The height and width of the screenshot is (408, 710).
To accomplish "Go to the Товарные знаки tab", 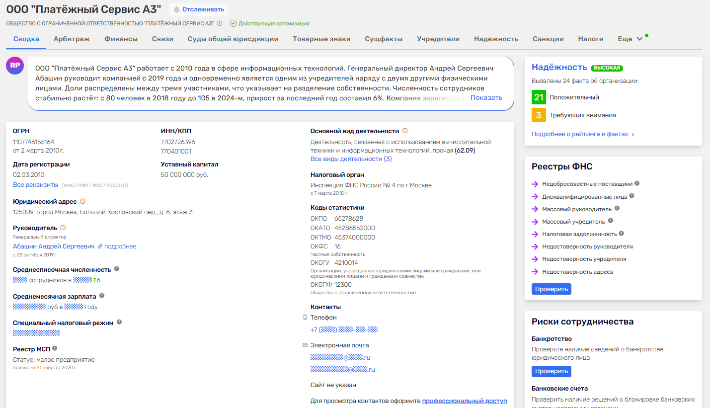I will tap(321, 39).
